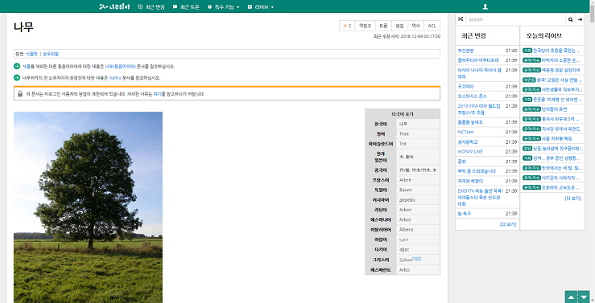Open the 식물학 category link
Screen dimensions: 595x303
31,54
